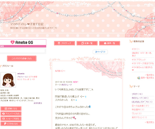Screen dimensions: 155x129
Task: Open the ピグの部屋 link
Action: click(33, 77)
